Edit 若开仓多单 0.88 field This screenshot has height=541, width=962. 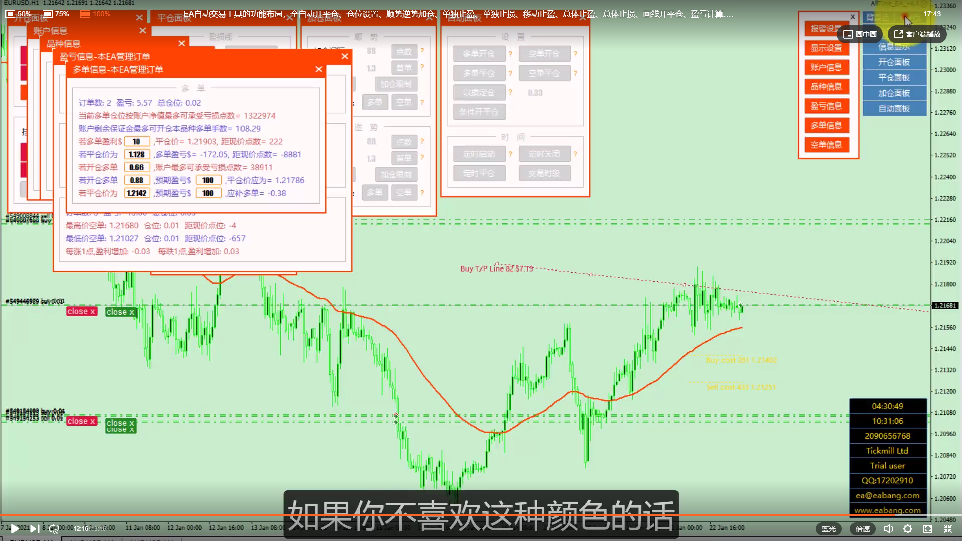137,181
